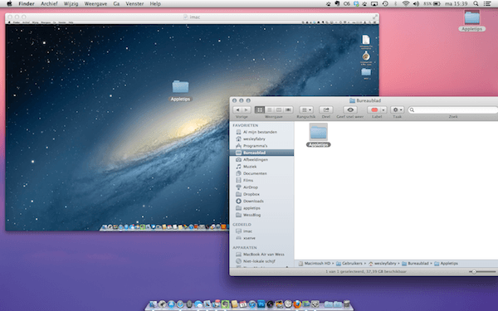
Task: Switch Finder to icon view
Action: (x=260, y=109)
